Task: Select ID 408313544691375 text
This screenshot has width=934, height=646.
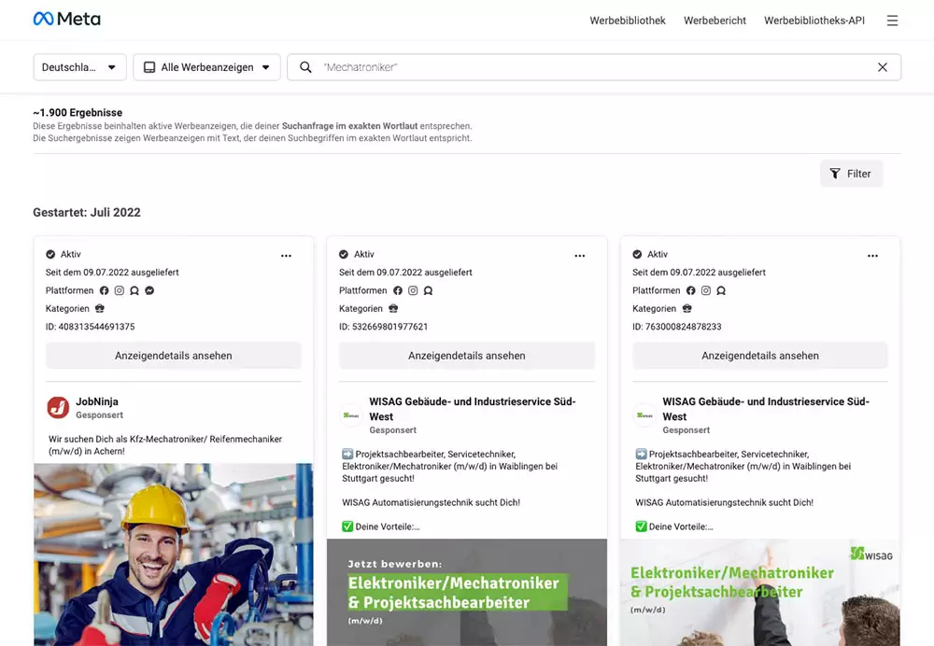Action: [x=90, y=327]
